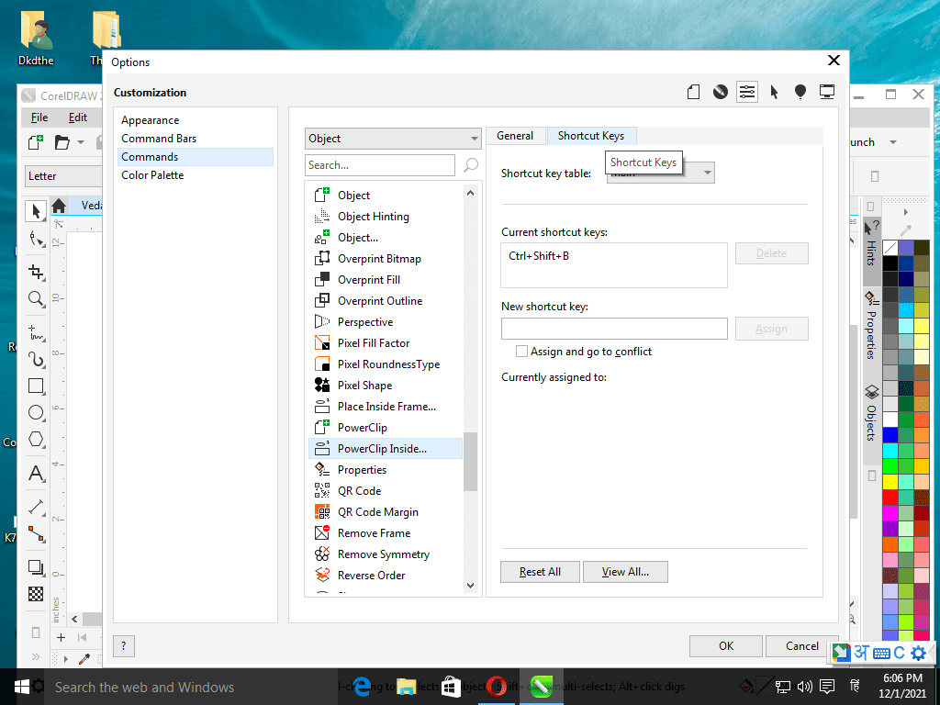Image resolution: width=940 pixels, height=705 pixels.
Task: Open Microsoft Edge from the taskbar
Action: (362, 687)
